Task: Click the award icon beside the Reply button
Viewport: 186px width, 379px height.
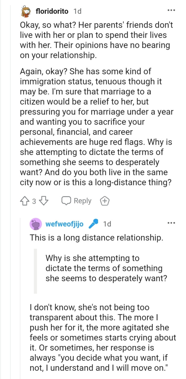Action: [x=105, y=201]
